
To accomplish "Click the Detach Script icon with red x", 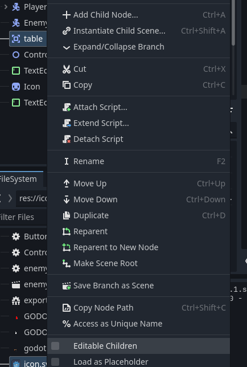I will pos(67,139).
